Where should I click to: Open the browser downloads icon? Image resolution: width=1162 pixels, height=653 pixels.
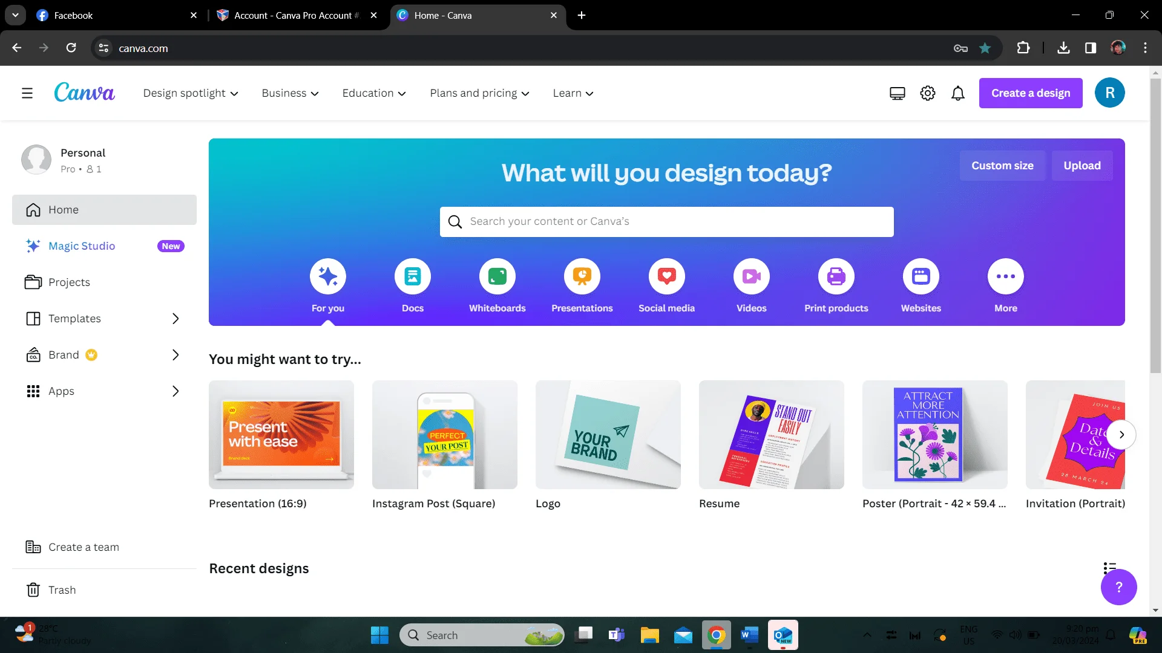[x=1063, y=48]
